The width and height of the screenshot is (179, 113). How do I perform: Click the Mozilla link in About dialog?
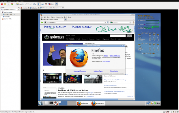click(106, 56)
